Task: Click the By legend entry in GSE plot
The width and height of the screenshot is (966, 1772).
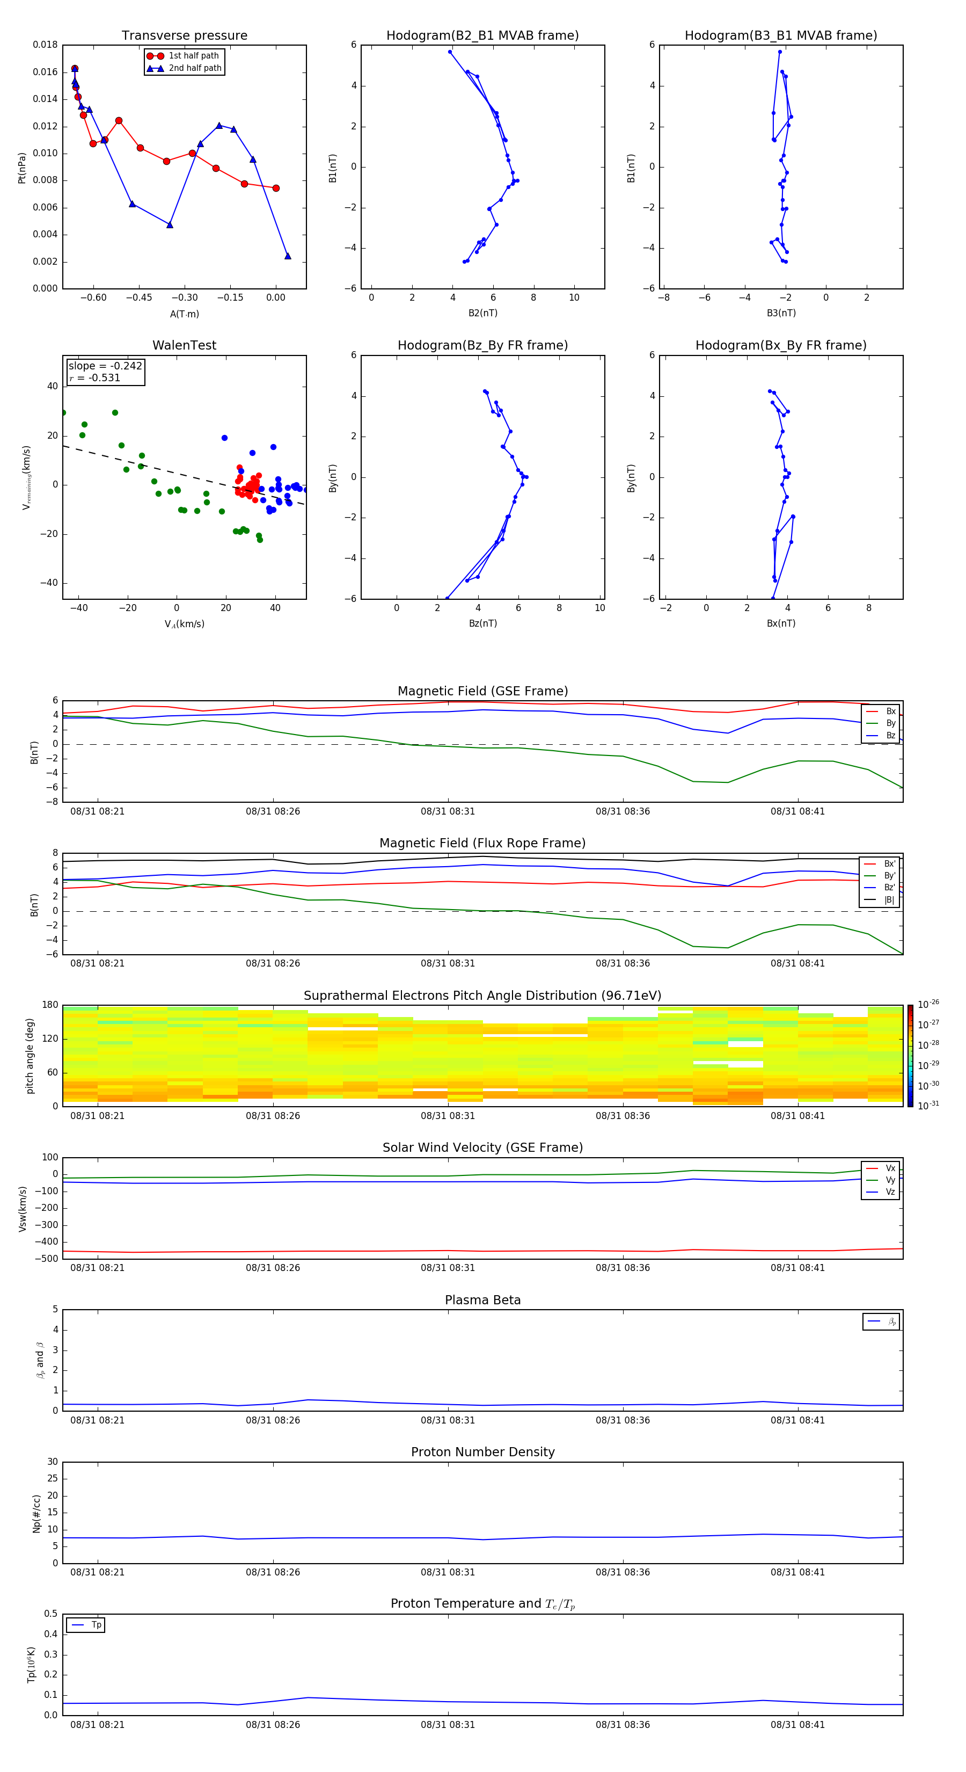Action: [x=881, y=723]
